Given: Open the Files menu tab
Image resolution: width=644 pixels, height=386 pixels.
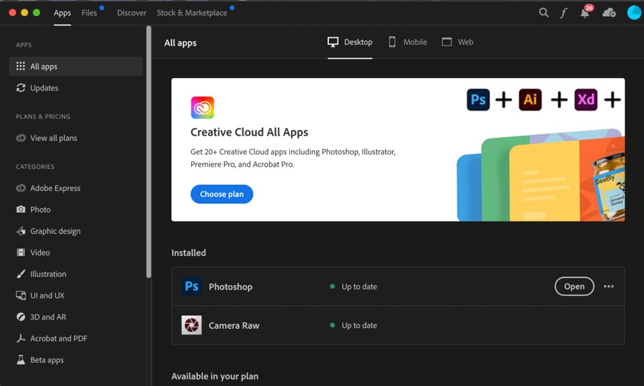Looking at the screenshot, I should tap(90, 13).
